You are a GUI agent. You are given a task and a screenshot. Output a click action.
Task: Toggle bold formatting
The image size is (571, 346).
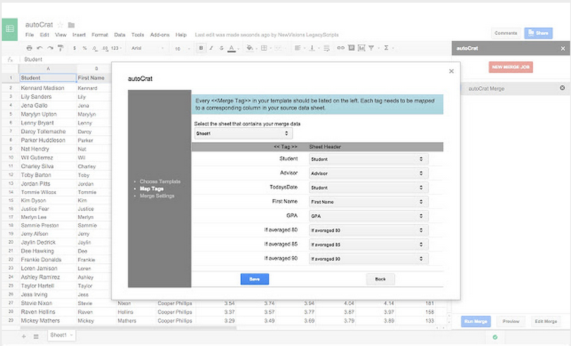201,48
